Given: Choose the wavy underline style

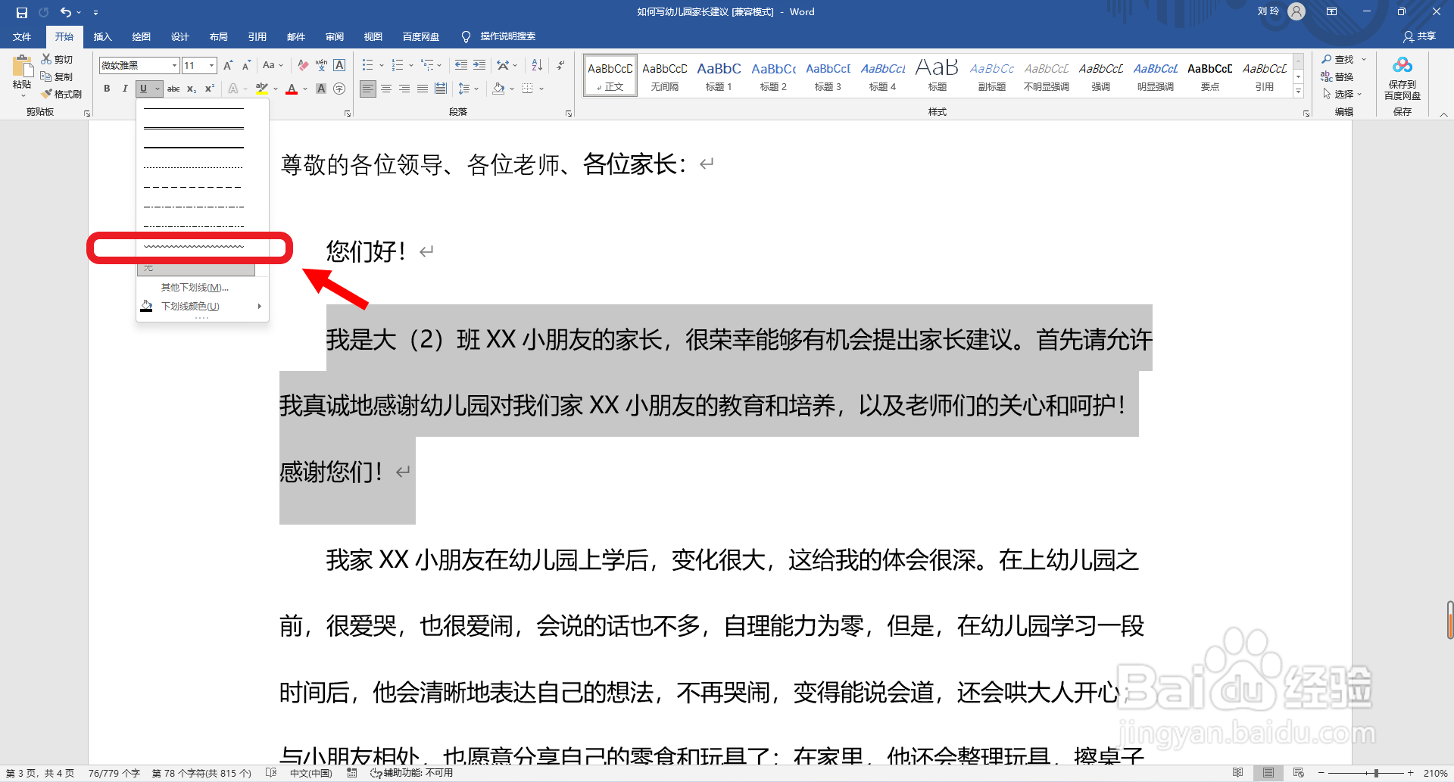Looking at the screenshot, I should point(192,246).
